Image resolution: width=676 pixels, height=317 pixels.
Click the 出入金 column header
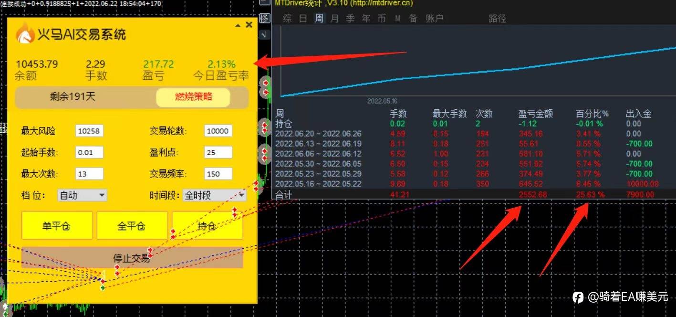point(638,114)
